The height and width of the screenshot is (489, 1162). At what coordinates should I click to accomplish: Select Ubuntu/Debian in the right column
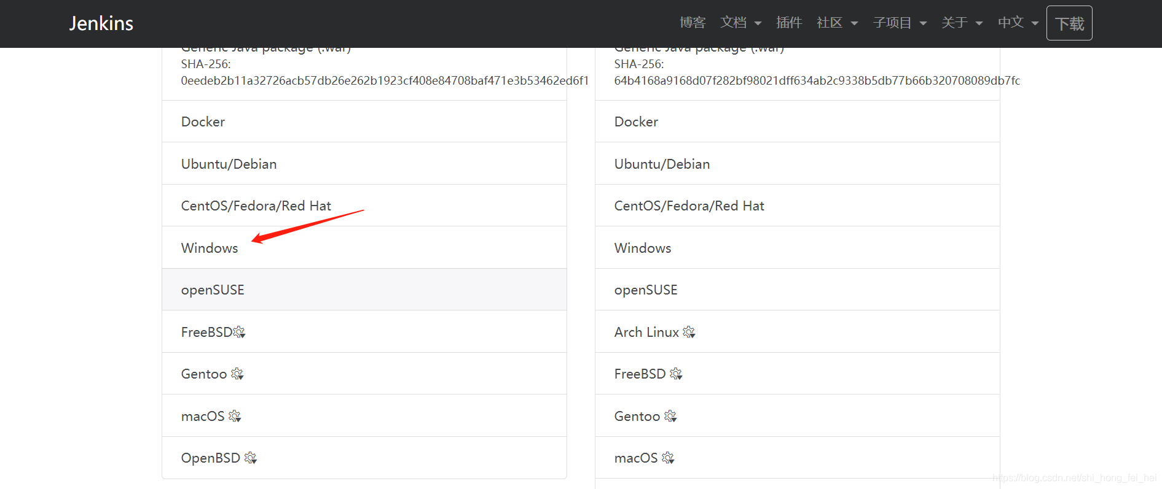798,164
